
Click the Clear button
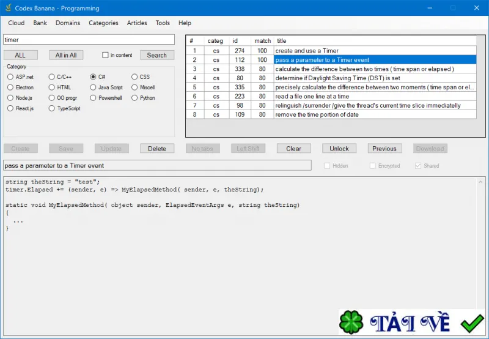tap(293, 149)
